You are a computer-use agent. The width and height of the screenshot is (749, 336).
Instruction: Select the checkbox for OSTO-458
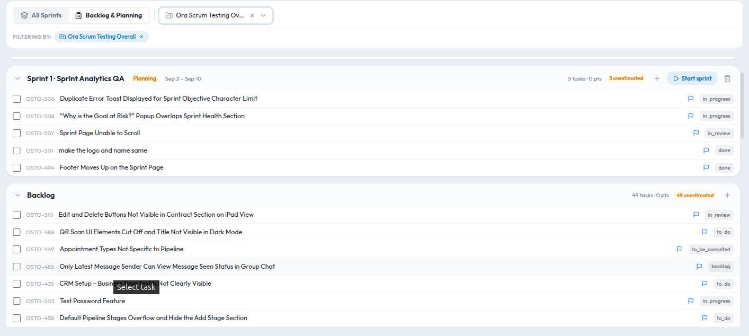pos(16,318)
